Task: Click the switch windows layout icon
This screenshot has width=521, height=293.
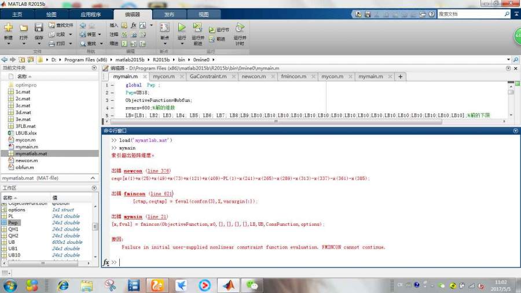Action: click(423, 14)
